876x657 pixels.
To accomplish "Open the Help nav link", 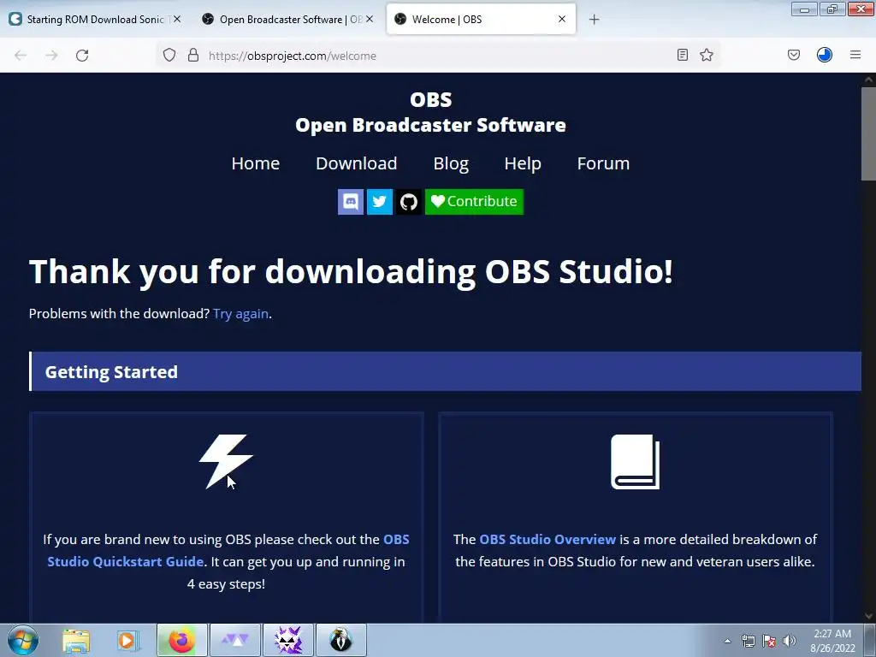I will 523,163.
